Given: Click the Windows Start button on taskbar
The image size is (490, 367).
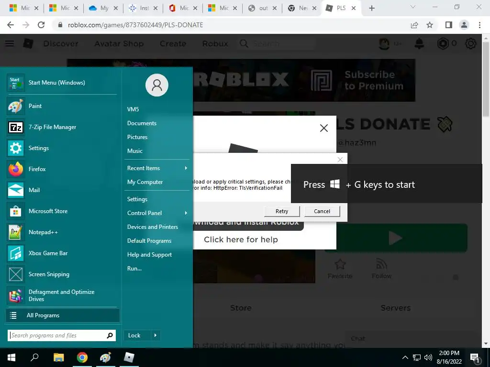Looking at the screenshot, I should (x=11, y=357).
